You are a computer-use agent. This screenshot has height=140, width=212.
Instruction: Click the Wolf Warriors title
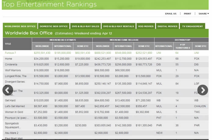[x=13, y=70]
